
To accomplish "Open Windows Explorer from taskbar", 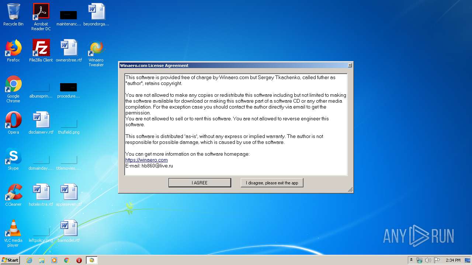I will [42, 260].
